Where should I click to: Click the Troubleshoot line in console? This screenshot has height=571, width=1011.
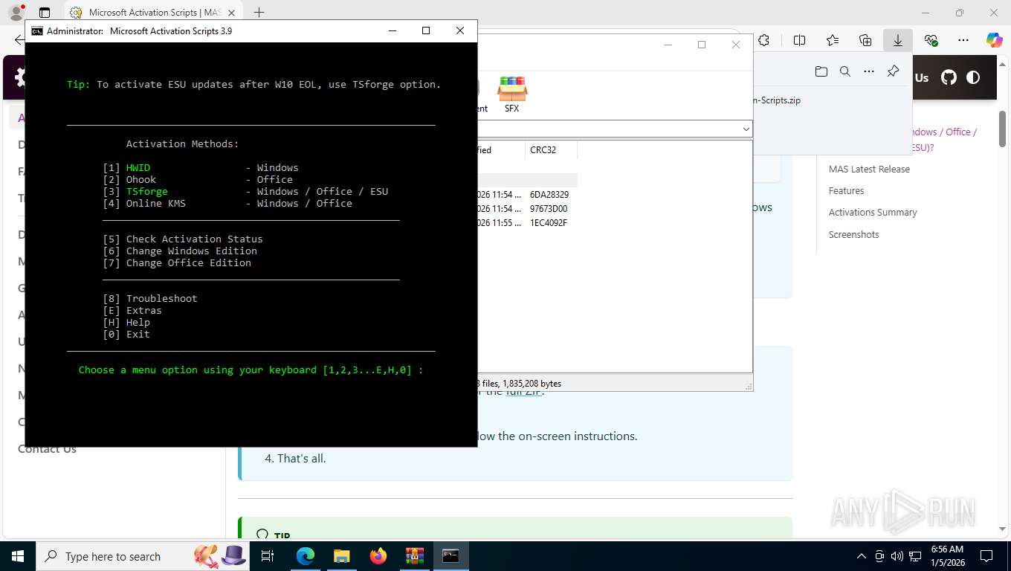[x=150, y=299]
